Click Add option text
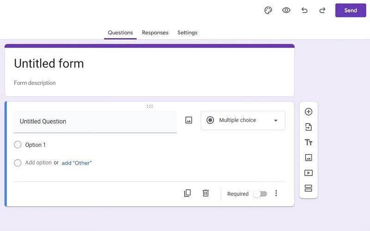Viewport: 370px width, 231px height. click(x=38, y=163)
